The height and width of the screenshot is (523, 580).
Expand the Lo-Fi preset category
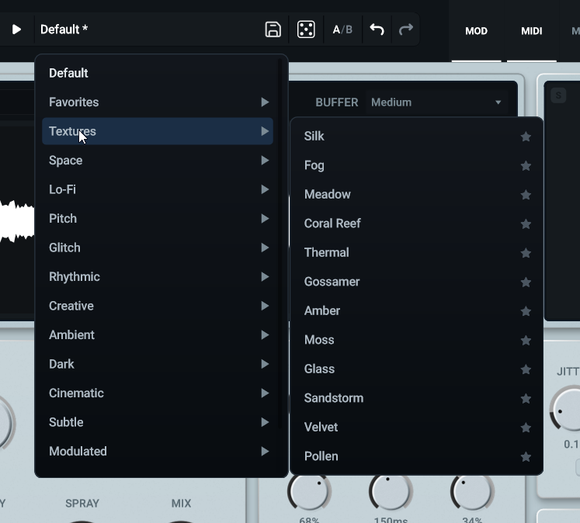(x=158, y=189)
